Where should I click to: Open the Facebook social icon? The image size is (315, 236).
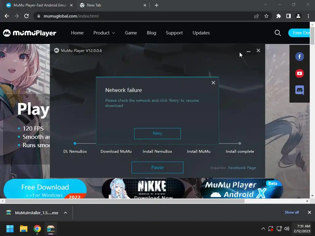coord(300,57)
